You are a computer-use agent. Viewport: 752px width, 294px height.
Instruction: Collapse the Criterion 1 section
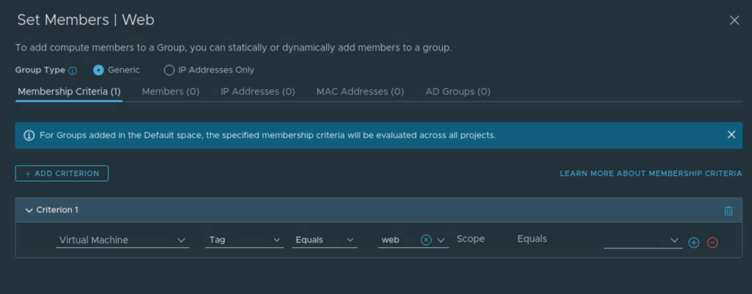(x=29, y=210)
